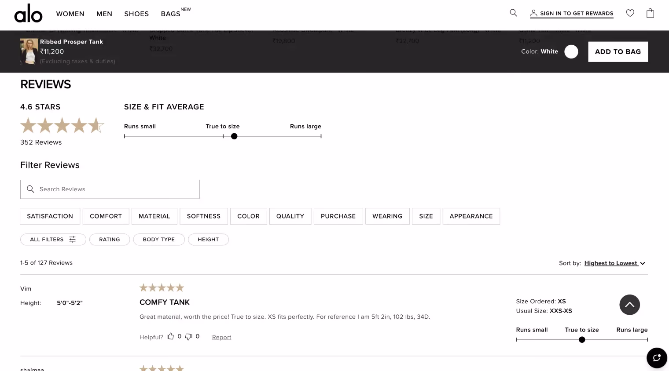Click the thumbs down icon on Vim's review
This screenshot has width=669, height=371.
(188, 337)
